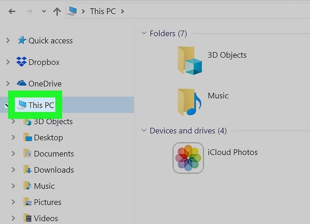The height and width of the screenshot is (224, 310).
Task: Open the Music folder in main pane
Action: (x=189, y=102)
